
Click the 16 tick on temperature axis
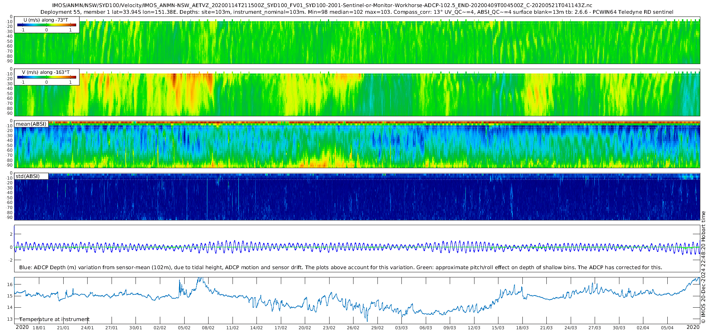[x=10, y=284]
